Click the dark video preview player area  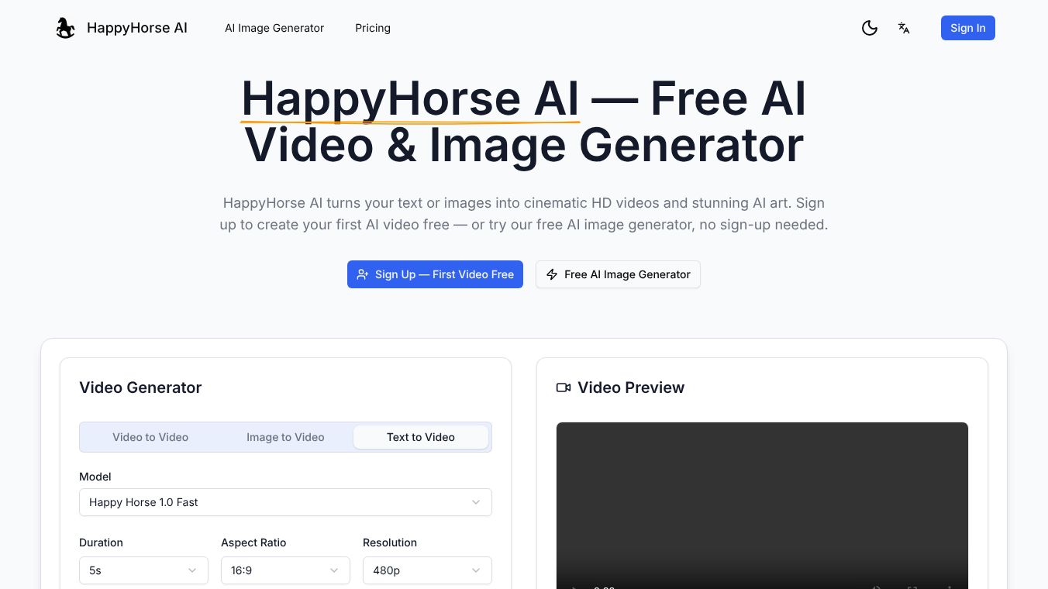tap(762, 505)
